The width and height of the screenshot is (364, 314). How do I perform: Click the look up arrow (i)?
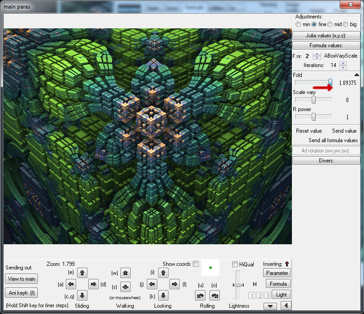click(163, 273)
